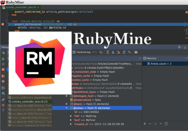Image resolution: width=188 pixels, height=131 pixels.
Task: Move the watch down with the down arrow
Action: point(161,124)
